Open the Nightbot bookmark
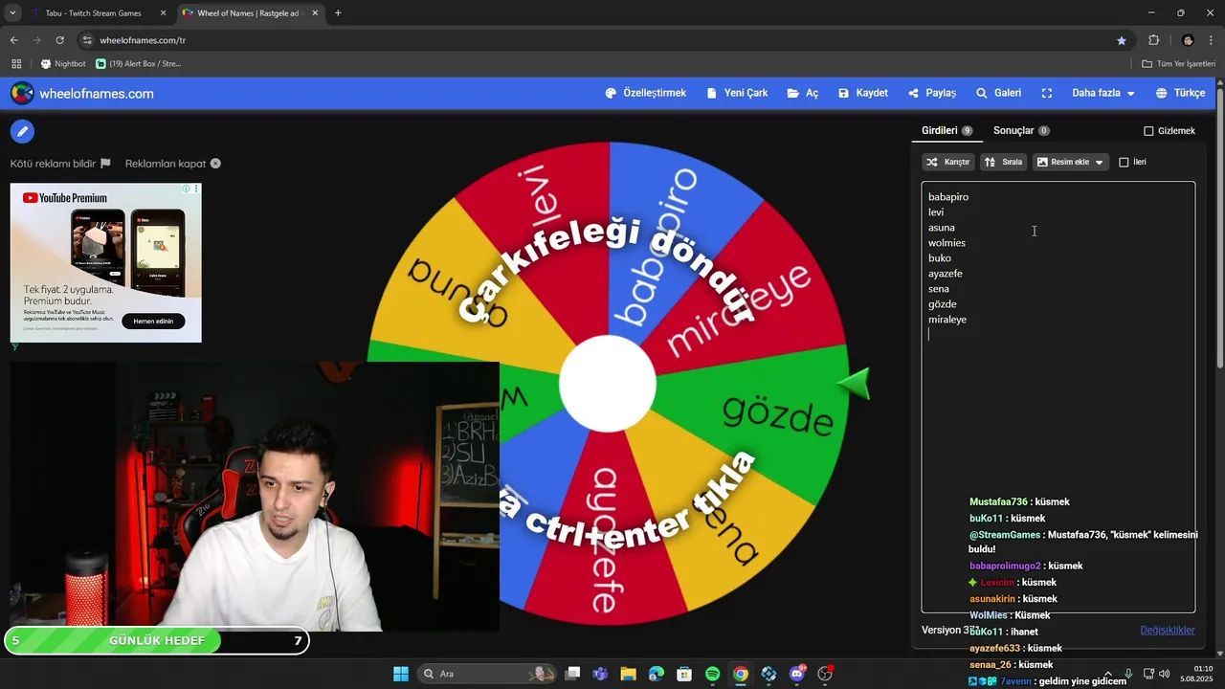This screenshot has width=1225, height=689. (x=63, y=63)
